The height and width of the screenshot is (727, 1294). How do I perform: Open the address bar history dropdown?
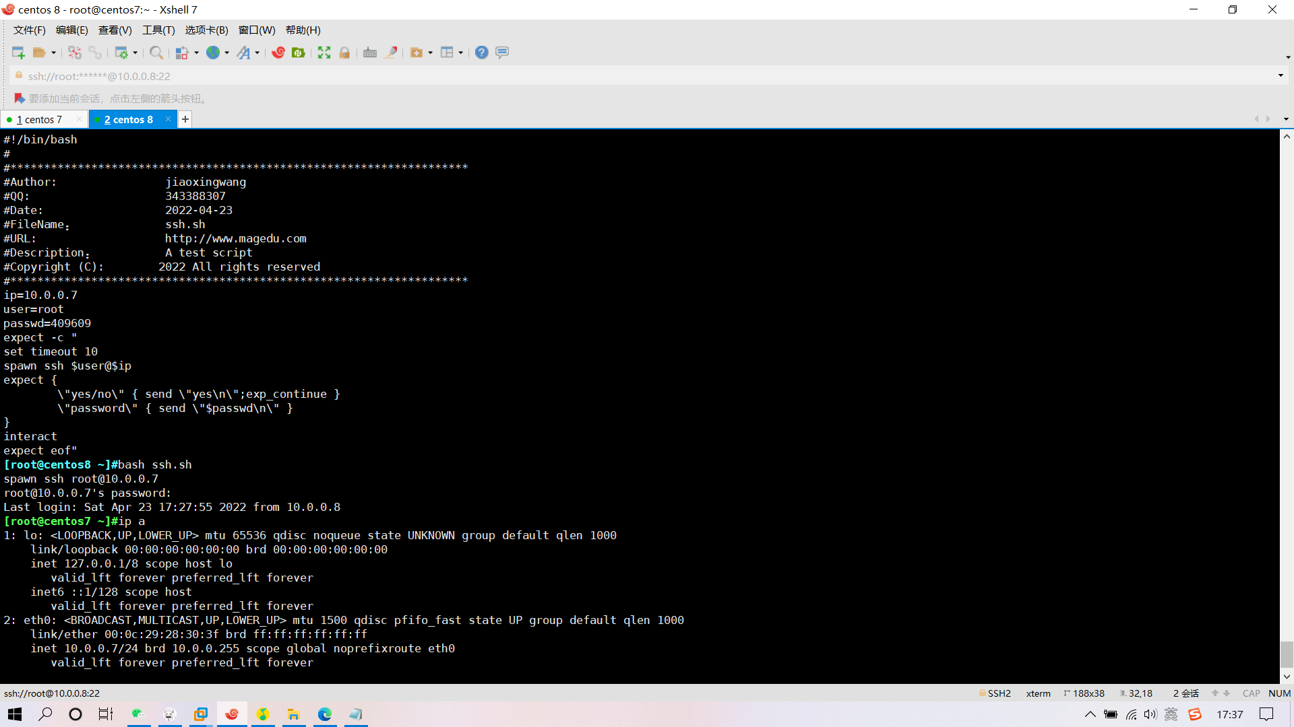tap(1281, 75)
